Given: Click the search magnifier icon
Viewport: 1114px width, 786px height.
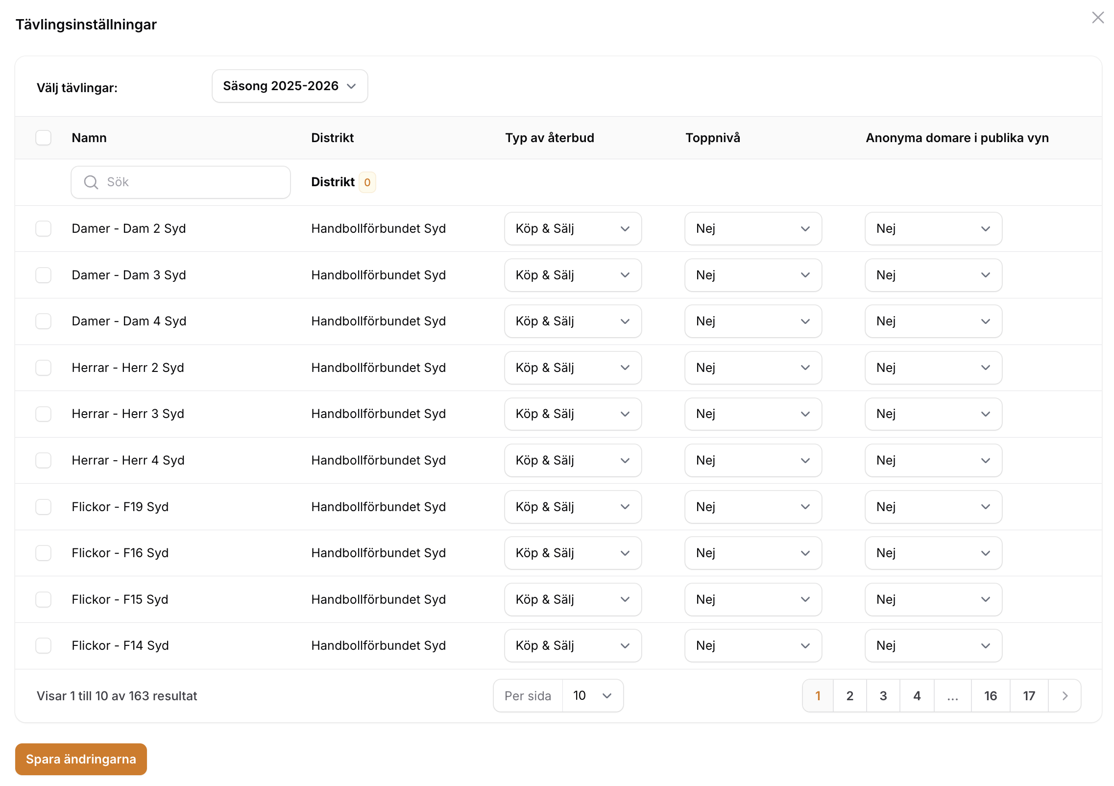Looking at the screenshot, I should click(x=91, y=182).
